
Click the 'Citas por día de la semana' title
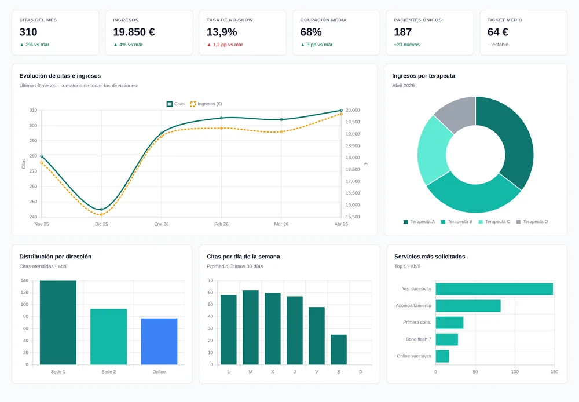pos(243,257)
